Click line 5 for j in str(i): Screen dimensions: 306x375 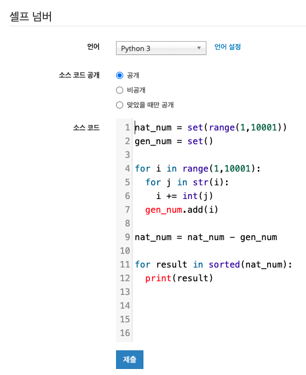187,183
